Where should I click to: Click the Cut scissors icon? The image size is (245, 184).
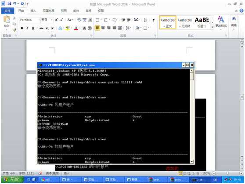14,18
